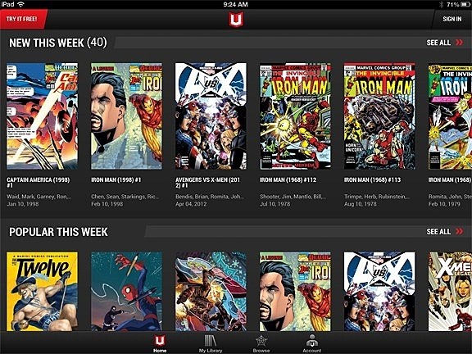Open Captain America (1998) #1 cover
The image size is (472, 354).
[42, 116]
